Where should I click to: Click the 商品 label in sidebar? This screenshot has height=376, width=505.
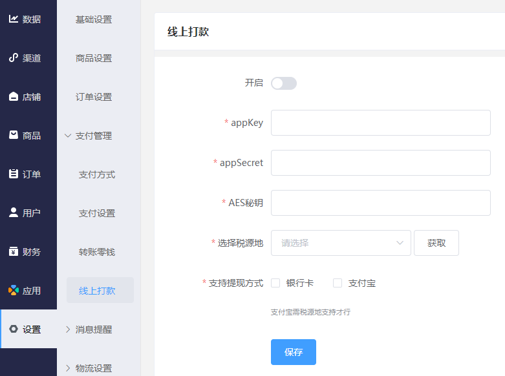coord(32,136)
